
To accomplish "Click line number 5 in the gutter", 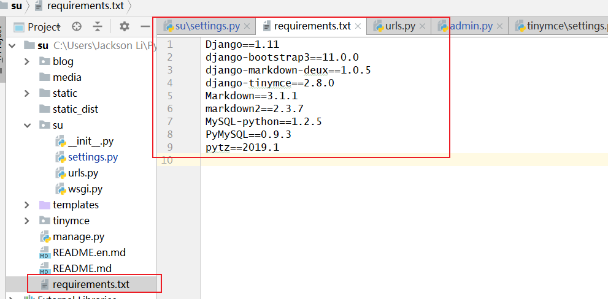I will click(170, 96).
